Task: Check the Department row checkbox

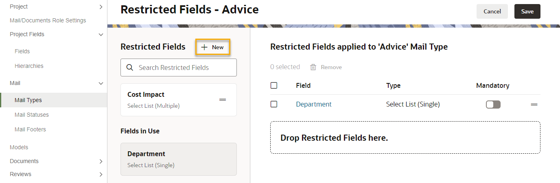Action: (274, 104)
